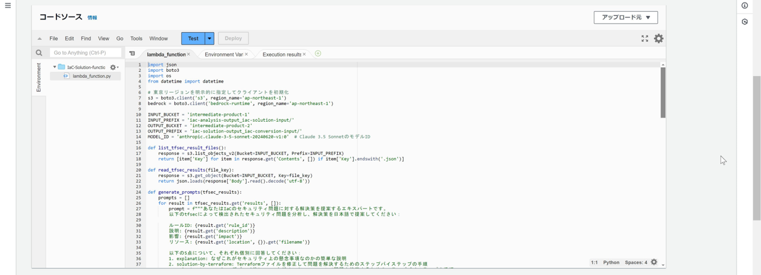Click line number 24 in the gutter
761x275 pixels.
pyautogui.click(x=139, y=192)
